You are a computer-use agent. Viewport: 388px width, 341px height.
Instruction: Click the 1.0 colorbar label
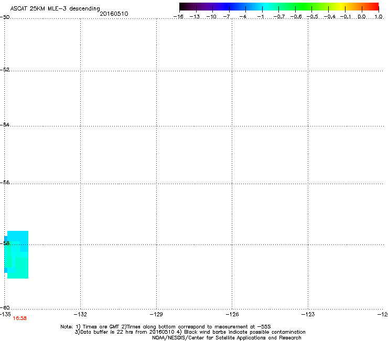click(379, 17)
